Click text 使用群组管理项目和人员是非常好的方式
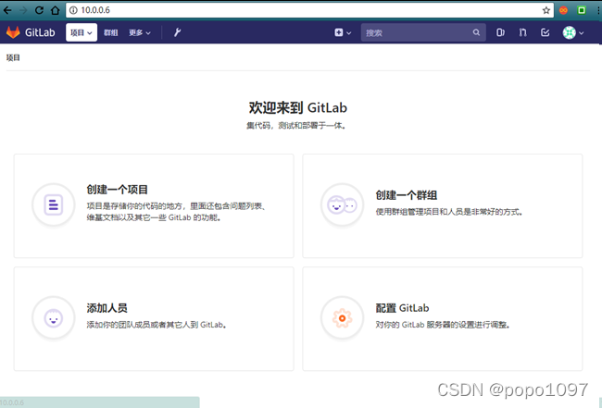 (449, 212)
